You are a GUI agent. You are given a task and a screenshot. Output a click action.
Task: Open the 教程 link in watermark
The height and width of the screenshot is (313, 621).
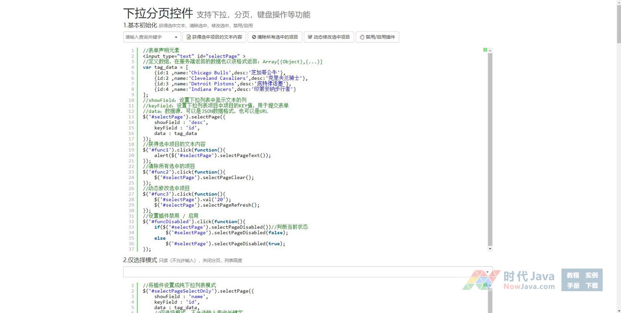(573, 275)
